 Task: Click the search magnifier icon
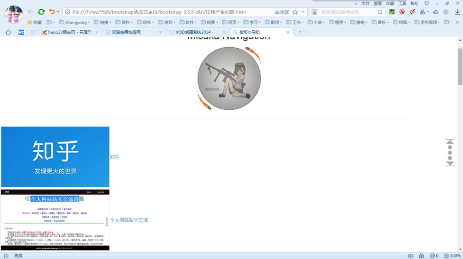point(381,12)
